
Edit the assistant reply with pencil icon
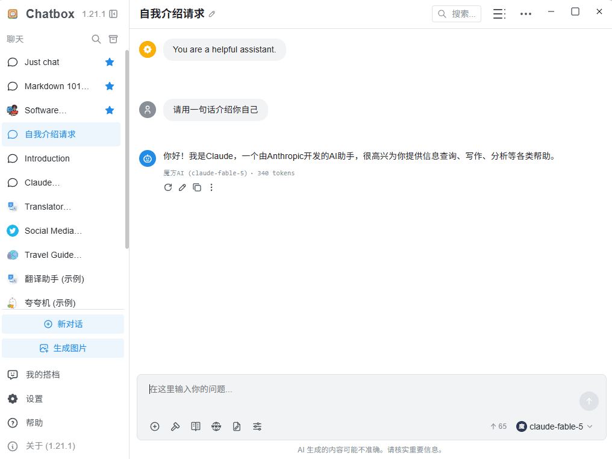point(183,187)
